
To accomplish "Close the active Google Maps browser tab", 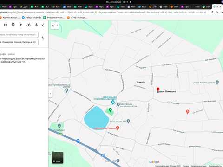I will [x=220, y=7].
